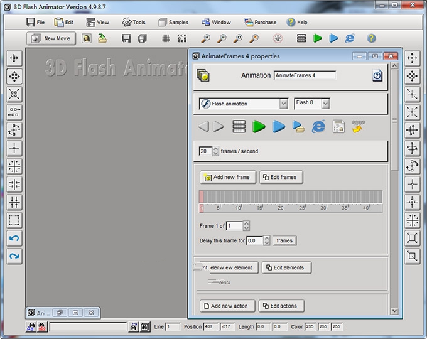Click the green play button in main toolbar
The width and height of the screenshot is (427, 339).
pos(317,38)
